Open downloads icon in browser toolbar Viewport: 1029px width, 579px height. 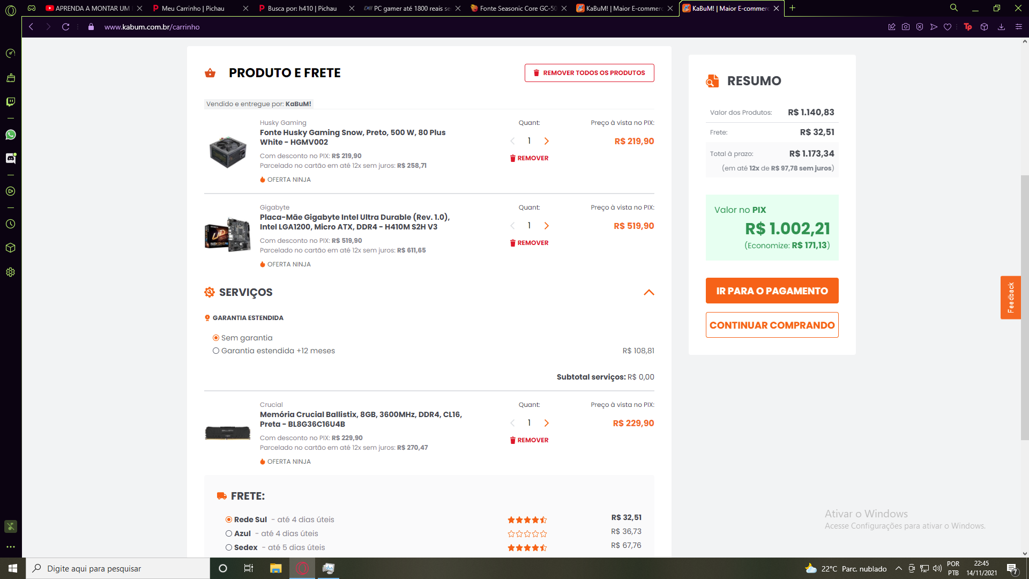1001,27
